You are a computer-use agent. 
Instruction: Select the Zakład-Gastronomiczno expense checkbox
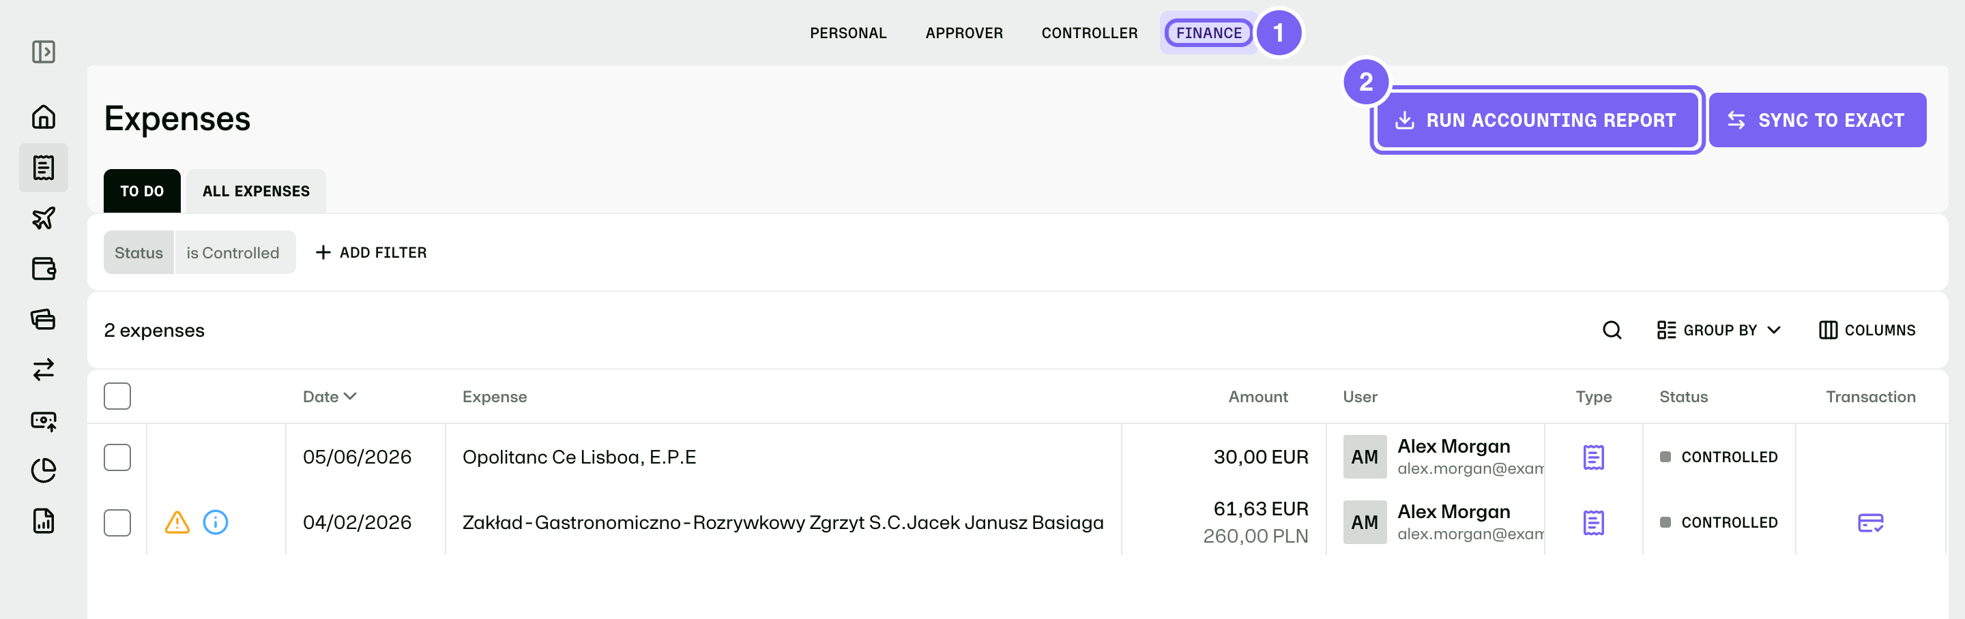click(x=117, y=523)
